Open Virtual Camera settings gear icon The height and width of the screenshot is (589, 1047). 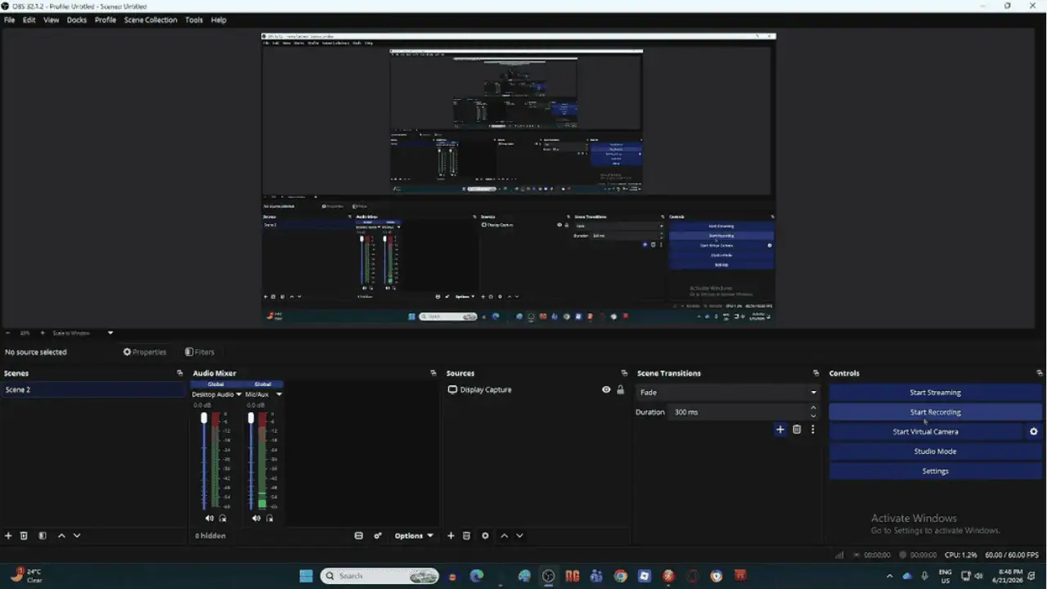click(x=1033, y=432)
